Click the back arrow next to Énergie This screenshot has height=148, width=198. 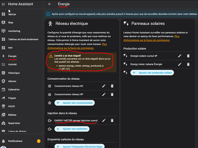click(x=50, y=4)
